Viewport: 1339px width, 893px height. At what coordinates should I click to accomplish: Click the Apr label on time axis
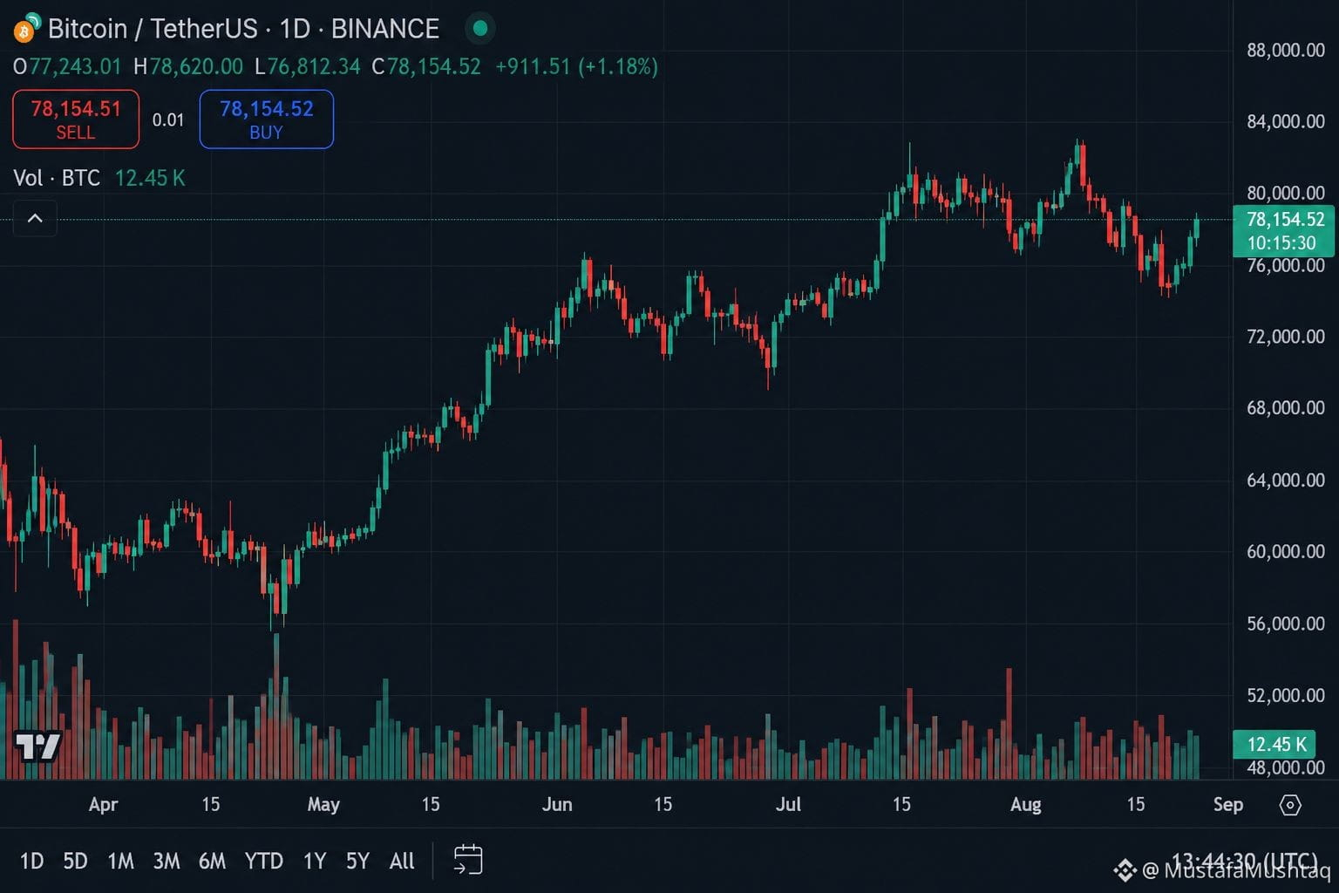coord(103,804)
